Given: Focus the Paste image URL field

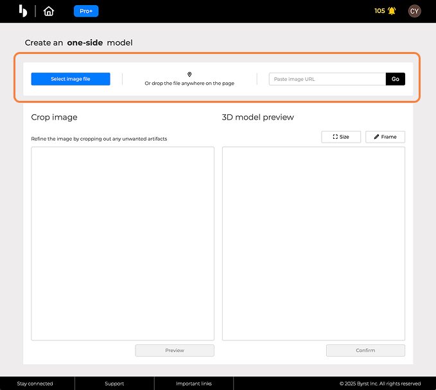Looking at the screenshot, I should pyautogui.click(x=327, y=79).
